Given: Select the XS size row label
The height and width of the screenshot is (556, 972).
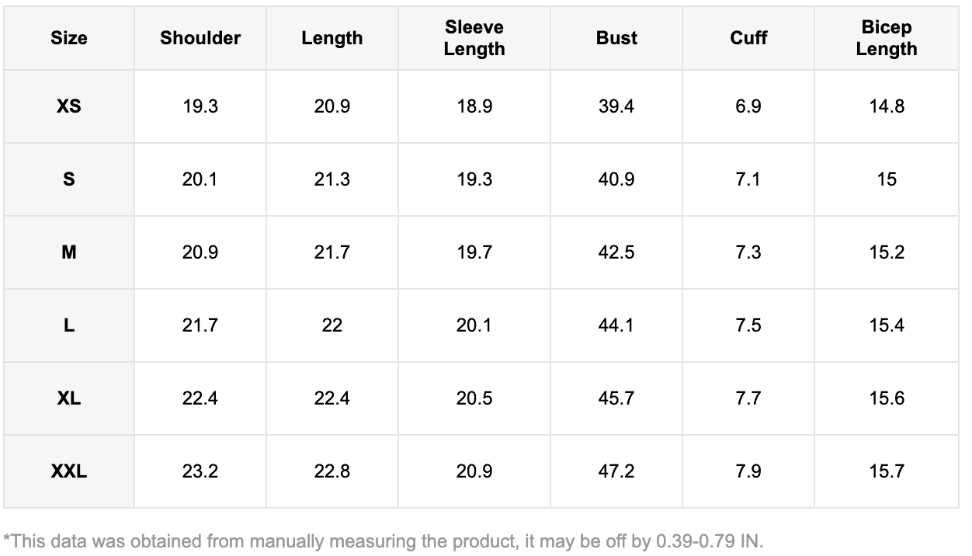Looking at the screenshot, I should (x=69, y=106).
